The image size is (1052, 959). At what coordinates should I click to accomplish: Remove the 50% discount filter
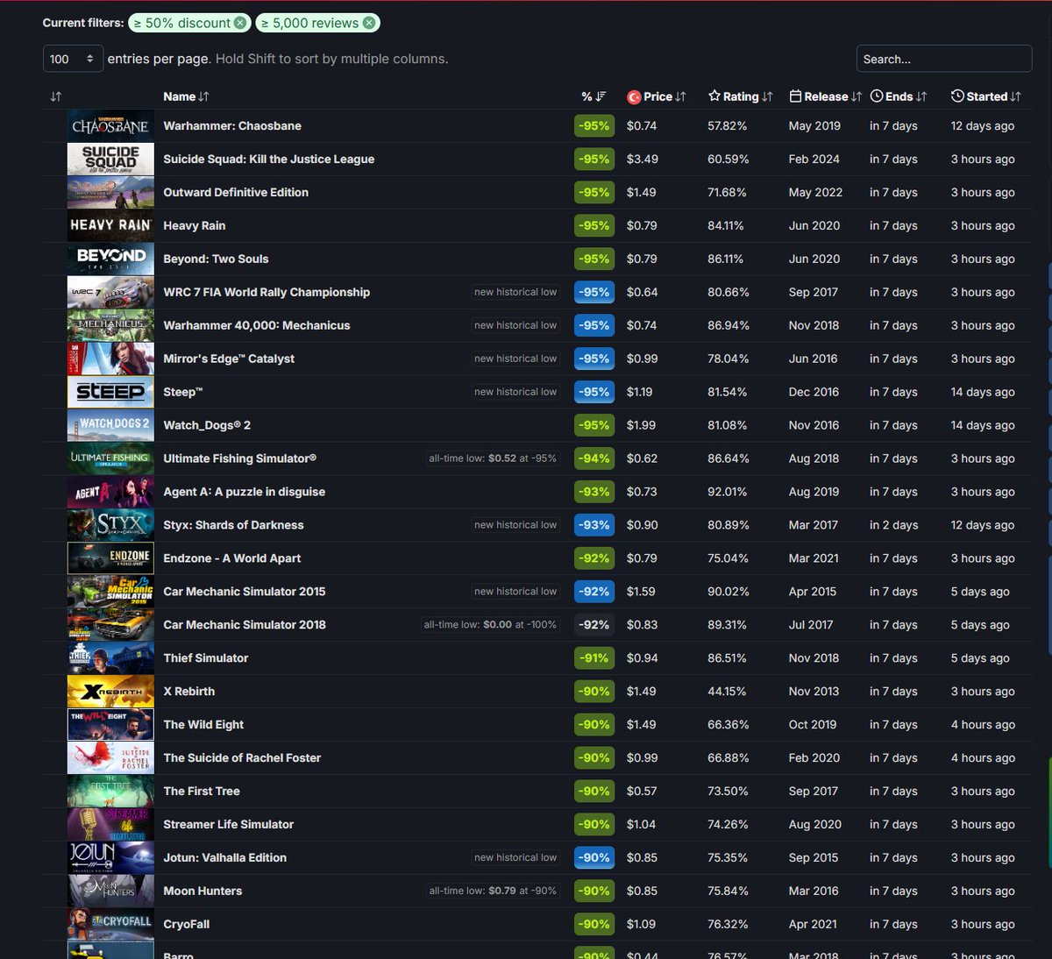[x=240, y=23]
